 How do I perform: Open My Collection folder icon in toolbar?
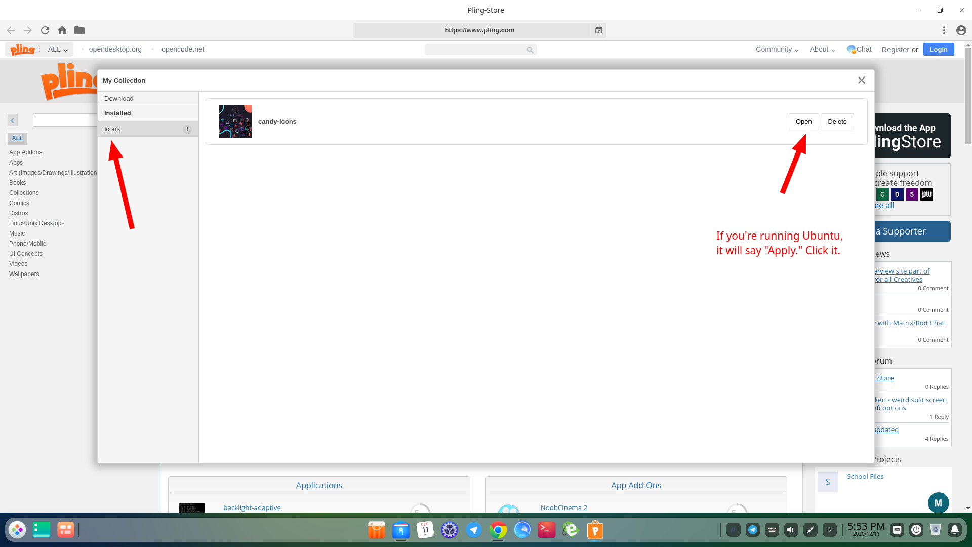tap(79, 30)
